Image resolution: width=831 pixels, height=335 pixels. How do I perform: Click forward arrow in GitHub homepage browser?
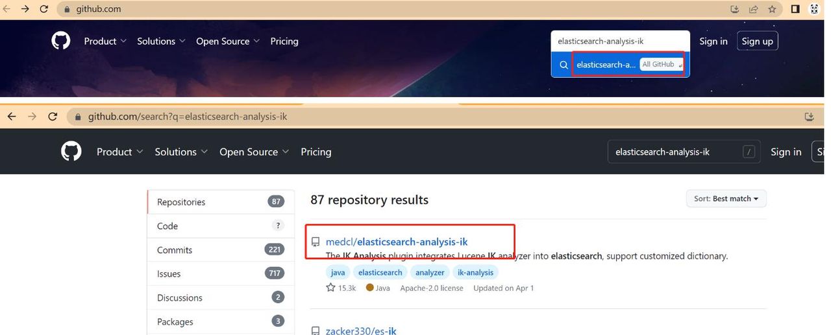[25, 9]
